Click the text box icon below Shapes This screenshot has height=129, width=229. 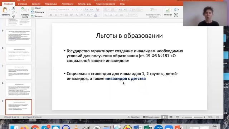(176, 15)
